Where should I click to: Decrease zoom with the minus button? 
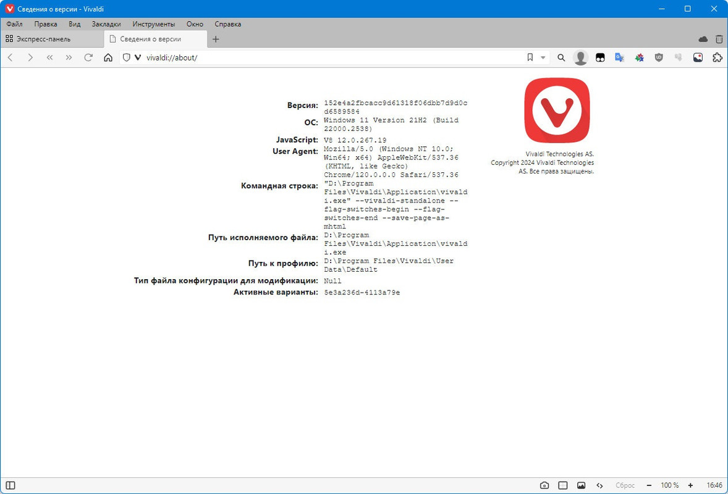(x=649, y=485)
